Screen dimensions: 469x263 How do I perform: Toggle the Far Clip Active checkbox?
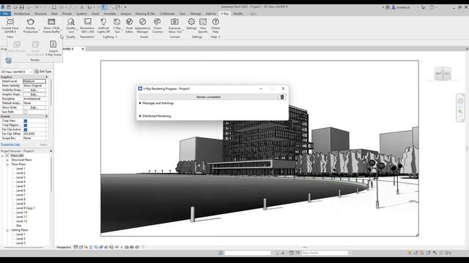[26, 130]
